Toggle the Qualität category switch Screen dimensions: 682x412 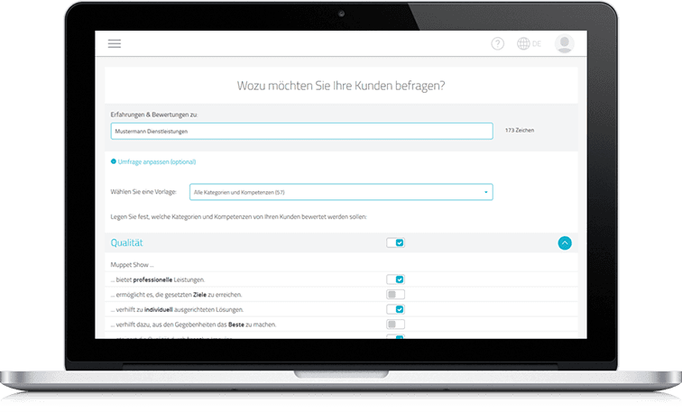(395, 243)
